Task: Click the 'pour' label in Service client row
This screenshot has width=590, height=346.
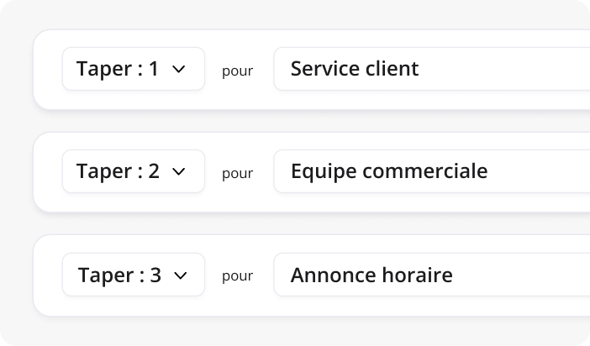Action: pyautogui.click(x=237, y=71)
